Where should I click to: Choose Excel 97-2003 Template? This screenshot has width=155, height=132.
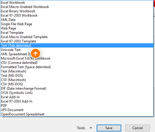pos(77,41)
